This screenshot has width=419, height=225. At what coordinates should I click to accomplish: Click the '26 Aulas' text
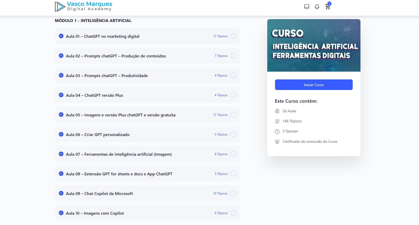pyautogui.click(x=289, y=111)
